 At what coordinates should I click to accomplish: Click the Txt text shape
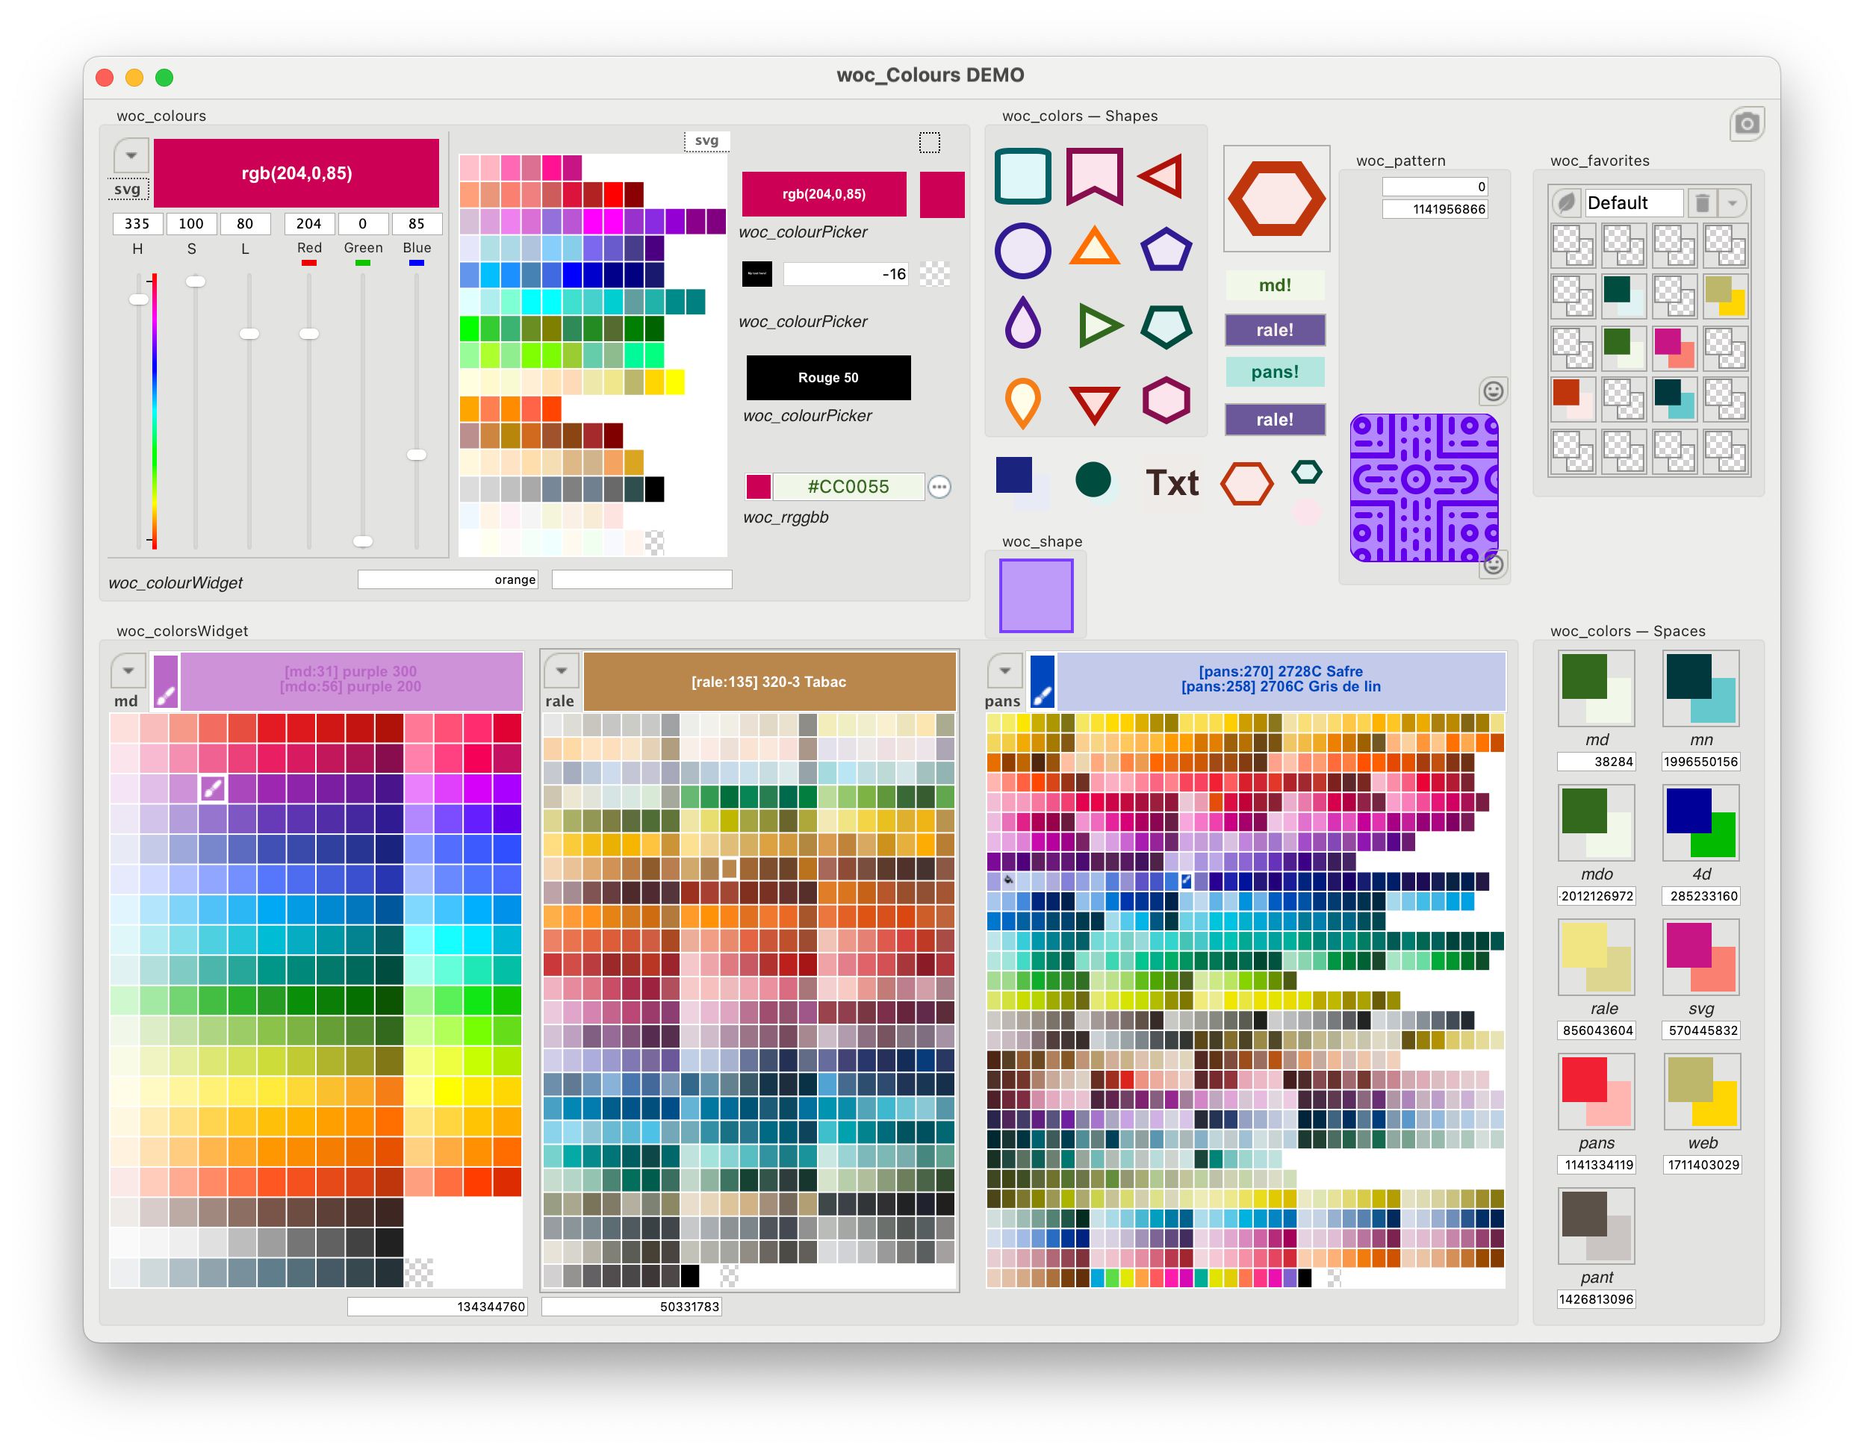point(1172,483)
